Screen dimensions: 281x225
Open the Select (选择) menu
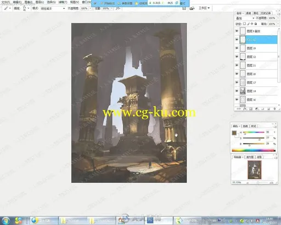[x=51, y=2]
